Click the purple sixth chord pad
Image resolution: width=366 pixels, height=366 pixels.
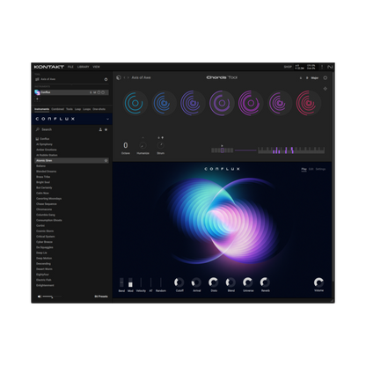point(279,103)
